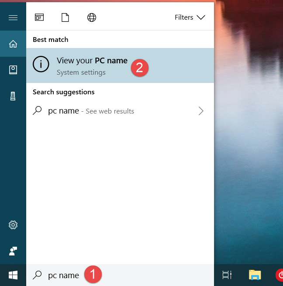Select the Search suggestions heading text
The image size is (283, 286).
[64, 92]
